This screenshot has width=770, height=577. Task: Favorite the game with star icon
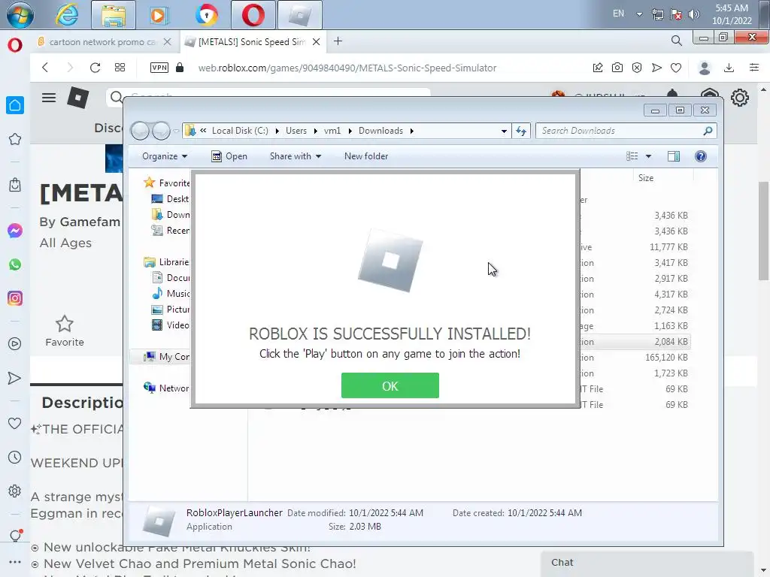(x=65, y=324)
